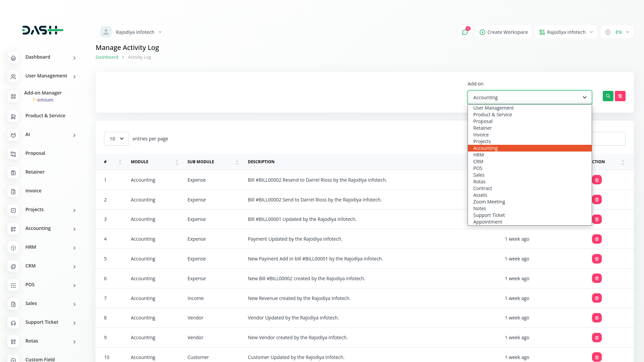
Task: Open the entries per page dropdown
Action: [116, 139]
